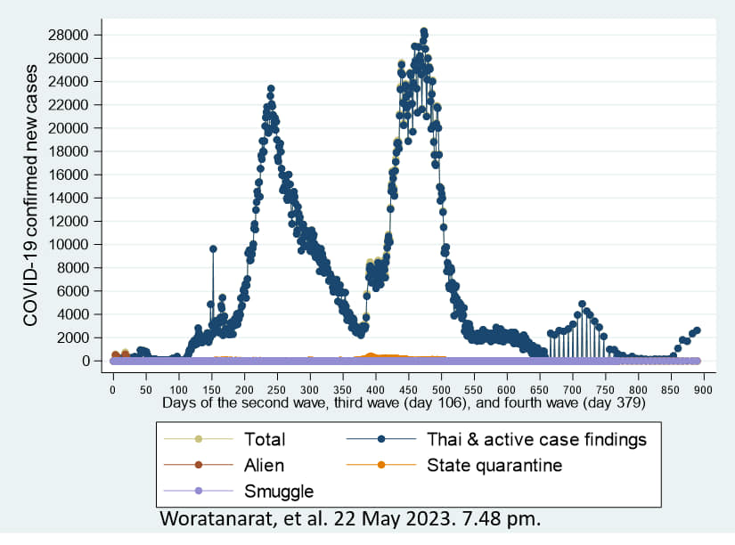Click the Total legend marker
Screen dimensions: 735x545
198,438
